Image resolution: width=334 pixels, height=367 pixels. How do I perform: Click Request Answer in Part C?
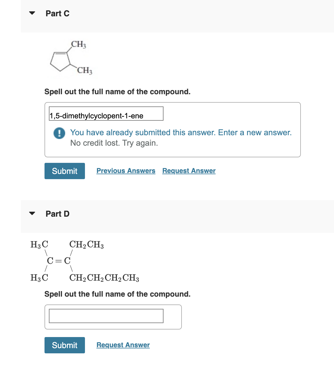tap(189, 171)
